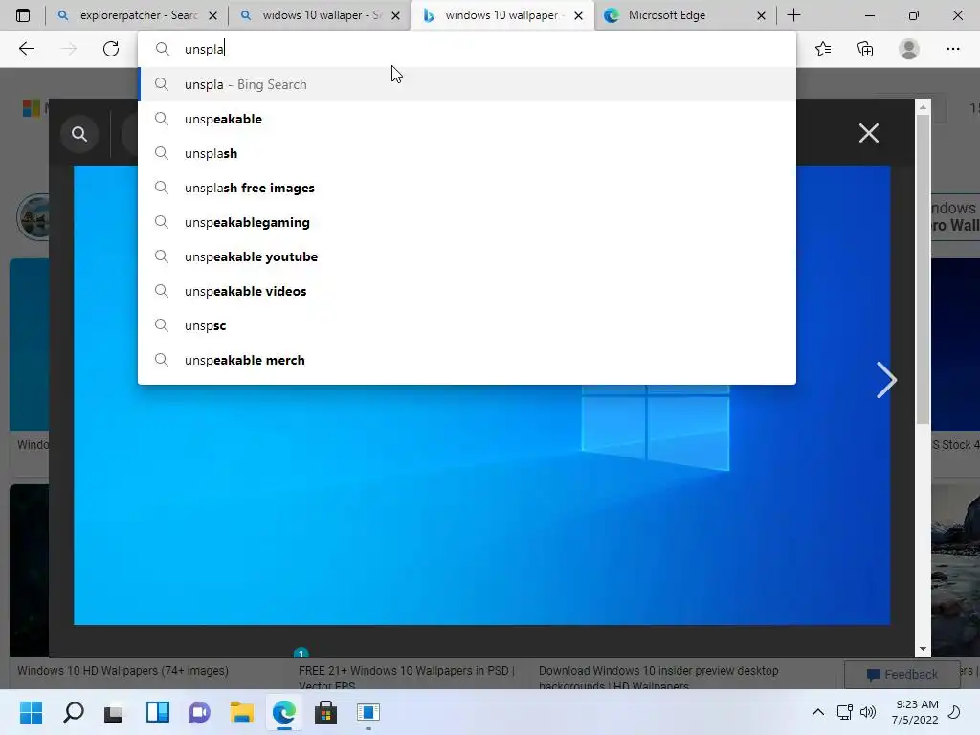The image size is (980, 735).
Task: Open Windows 10 HD Wallpapers (74+ images) link
Action: 122,671
